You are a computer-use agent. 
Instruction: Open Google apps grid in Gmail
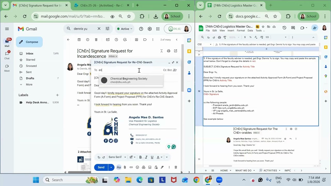pos(158,29)
